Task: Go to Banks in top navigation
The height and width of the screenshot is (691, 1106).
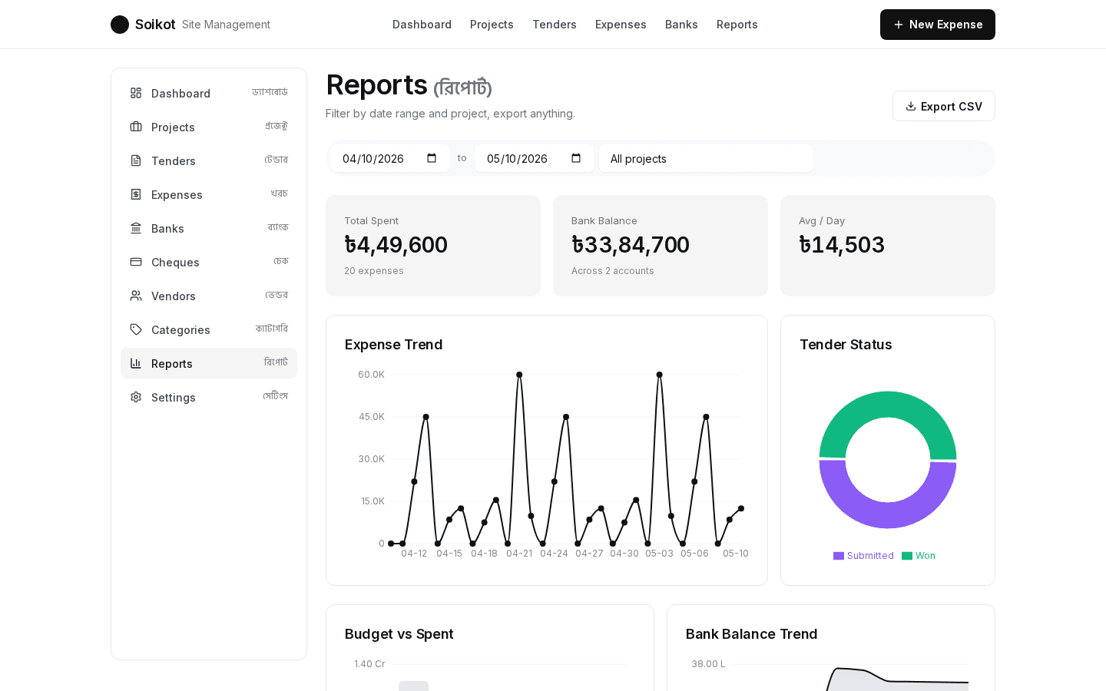Action: (681, 25)
